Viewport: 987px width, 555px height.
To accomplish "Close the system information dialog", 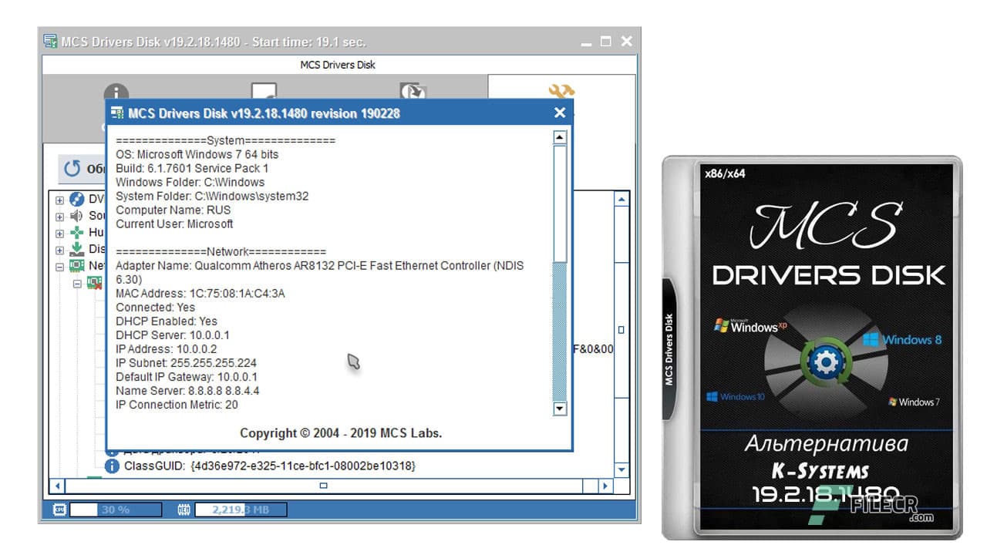I will tap(559, 113).
